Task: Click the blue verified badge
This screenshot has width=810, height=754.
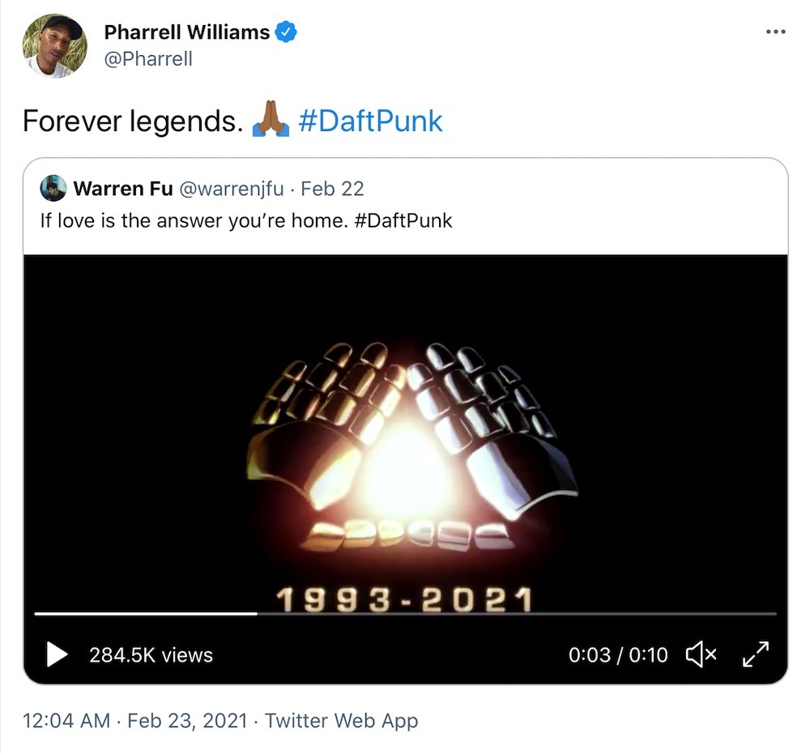Action: point(286,32)
